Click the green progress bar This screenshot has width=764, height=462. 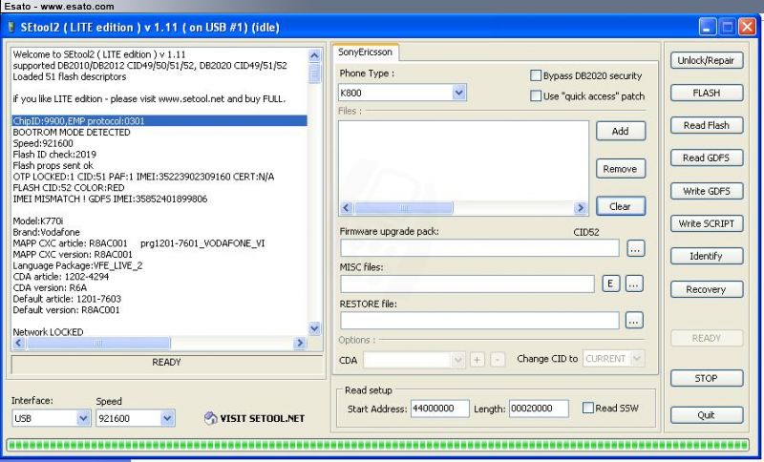click(x=377, y=445)
